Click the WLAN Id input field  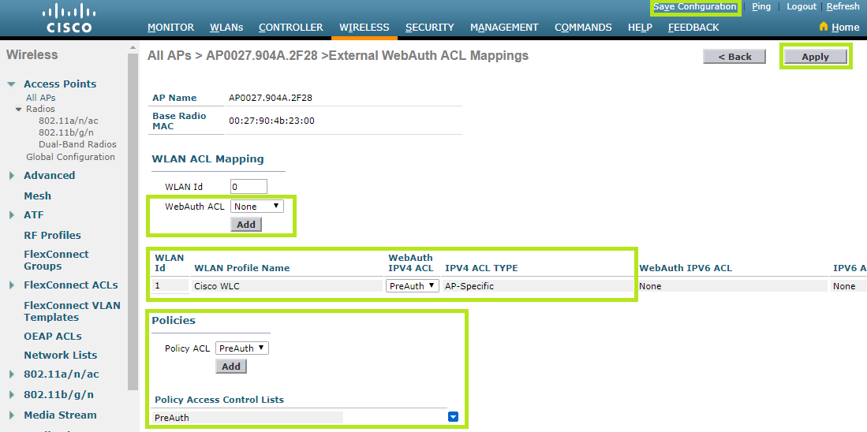point(249,187)
